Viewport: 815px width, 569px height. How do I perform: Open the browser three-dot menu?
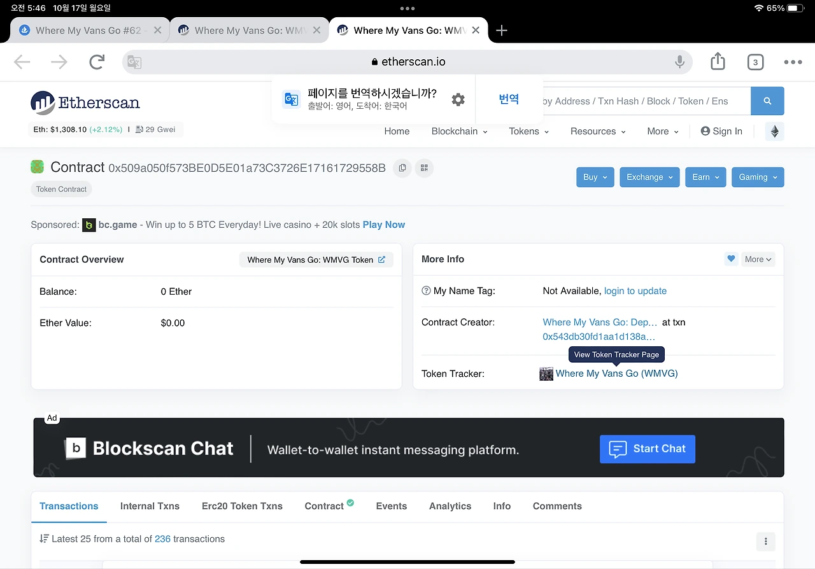[793, 62]
